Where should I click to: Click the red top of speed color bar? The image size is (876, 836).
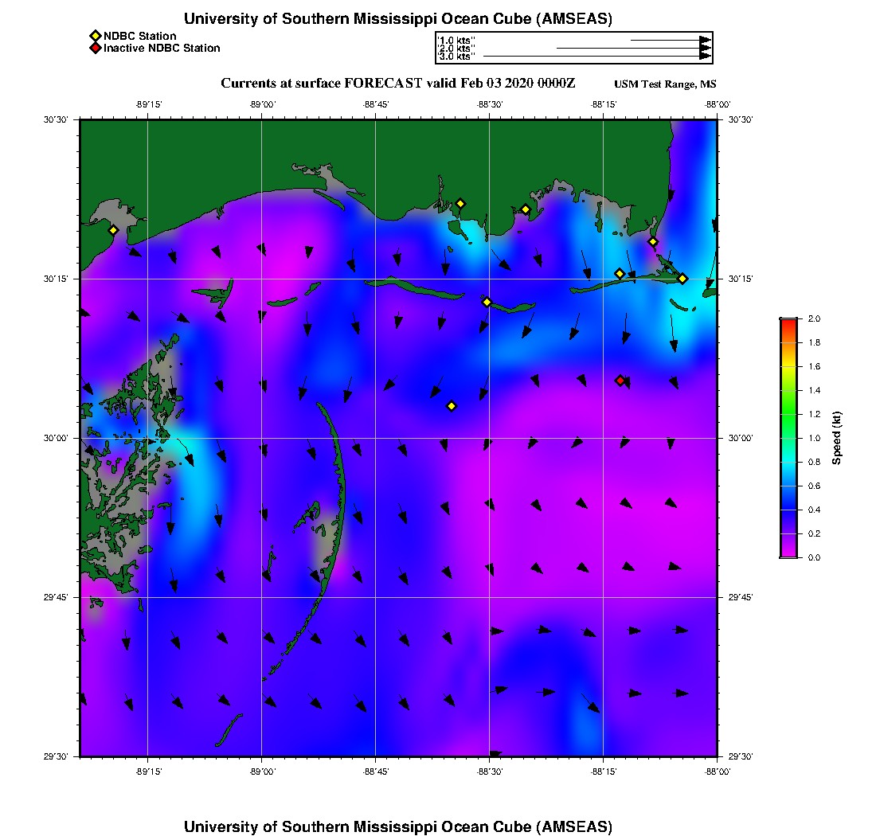tap(788, 322)
